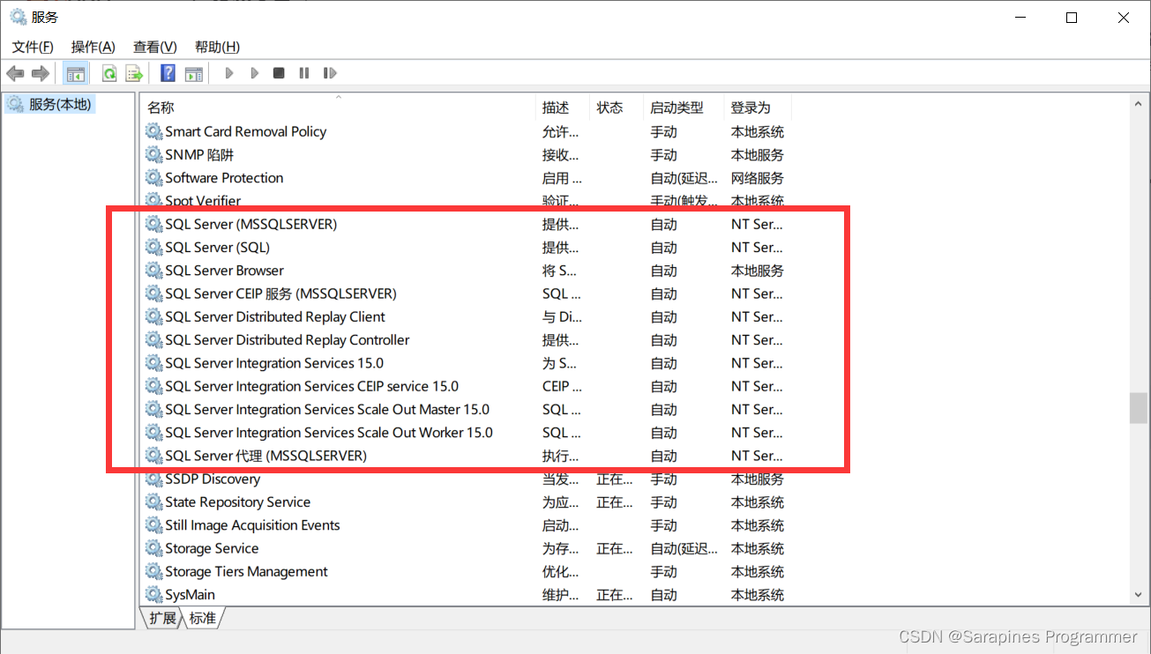Click 优化... description of Storage Tiers Management
1151x654 pixels.
(561, 572)
